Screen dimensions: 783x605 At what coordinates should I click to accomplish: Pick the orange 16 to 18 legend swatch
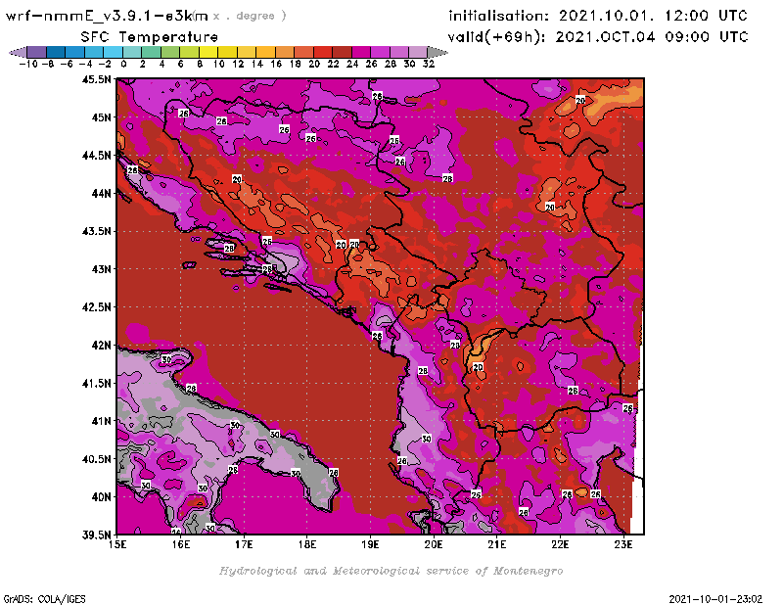(x=285, y=52)
